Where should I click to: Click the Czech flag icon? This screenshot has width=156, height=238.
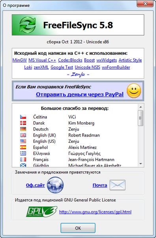23,117
